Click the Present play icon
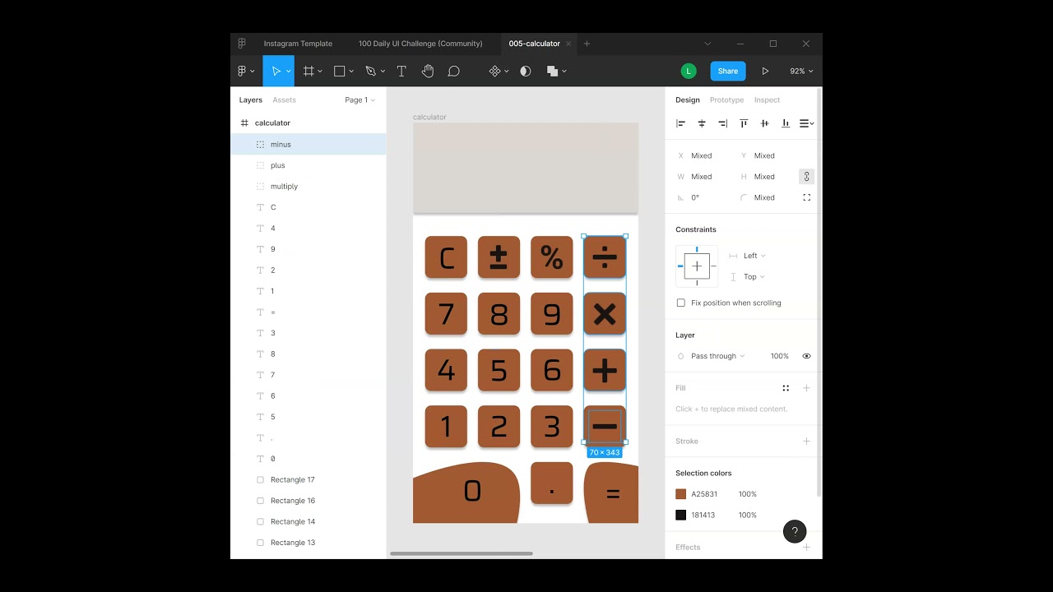Viewport: 1053px width, 592px height. point(765,72)
